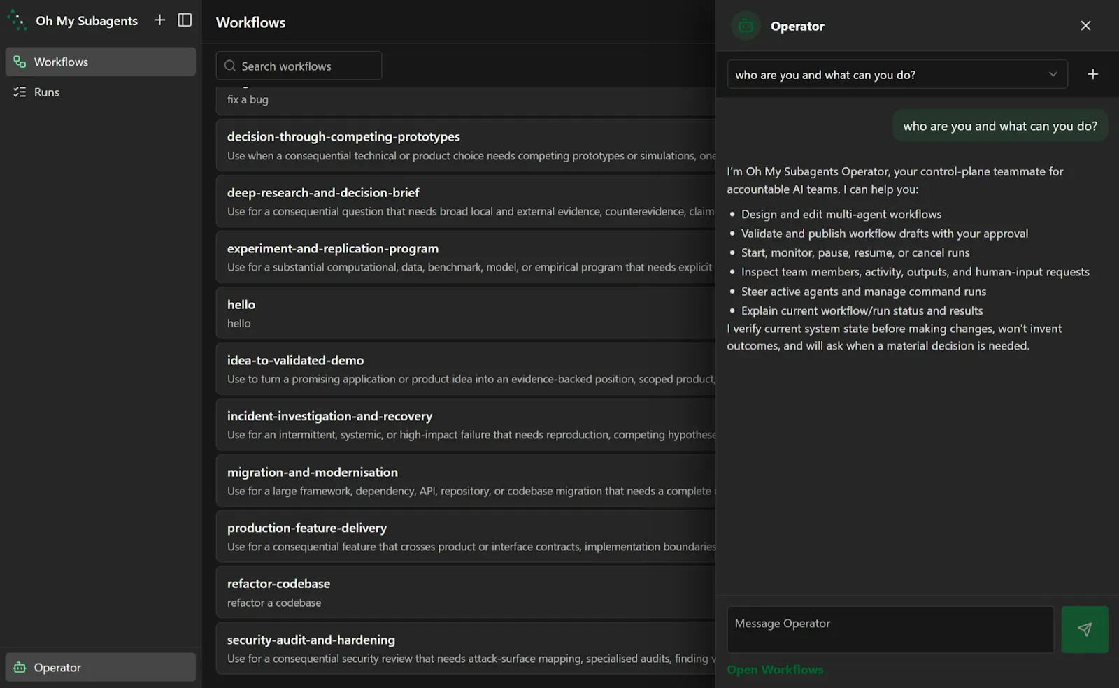
Task: Open the idea-to-validated-demo workflow
Action: (x=466, y=369)
